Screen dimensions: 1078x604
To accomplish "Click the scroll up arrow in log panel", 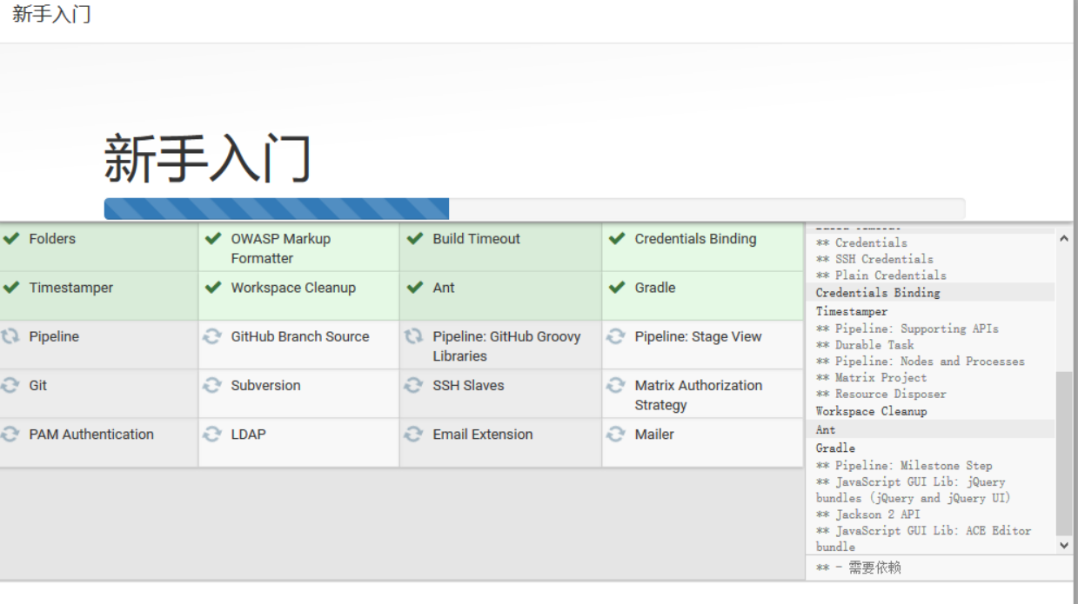I will coord(1064,238).
